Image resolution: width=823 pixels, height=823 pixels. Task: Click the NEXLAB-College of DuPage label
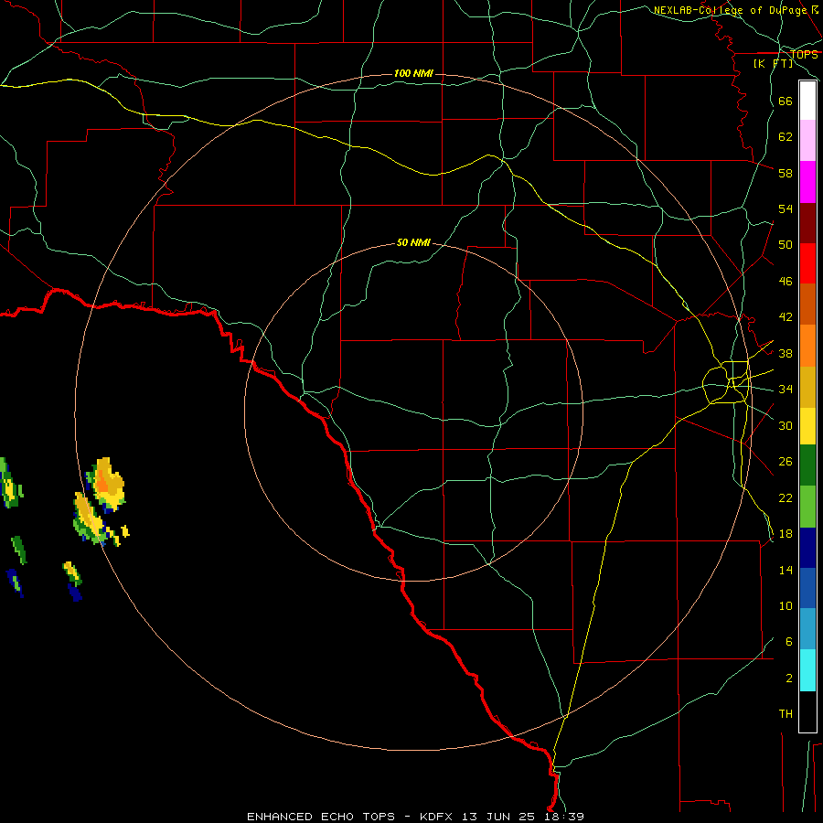pos(730,10)
